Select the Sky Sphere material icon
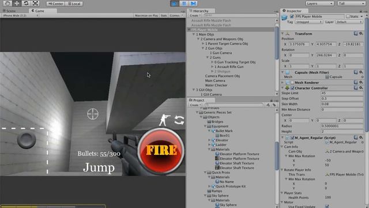The height and width of the screenshot is (208, 369). (x=217, y=205)
